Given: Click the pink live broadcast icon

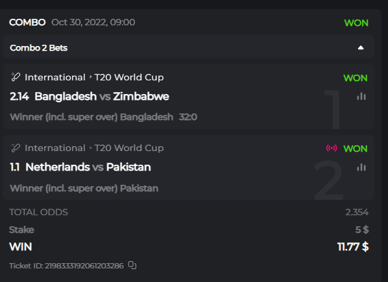Looking at the screenshot, I should [x=332, y=148].
